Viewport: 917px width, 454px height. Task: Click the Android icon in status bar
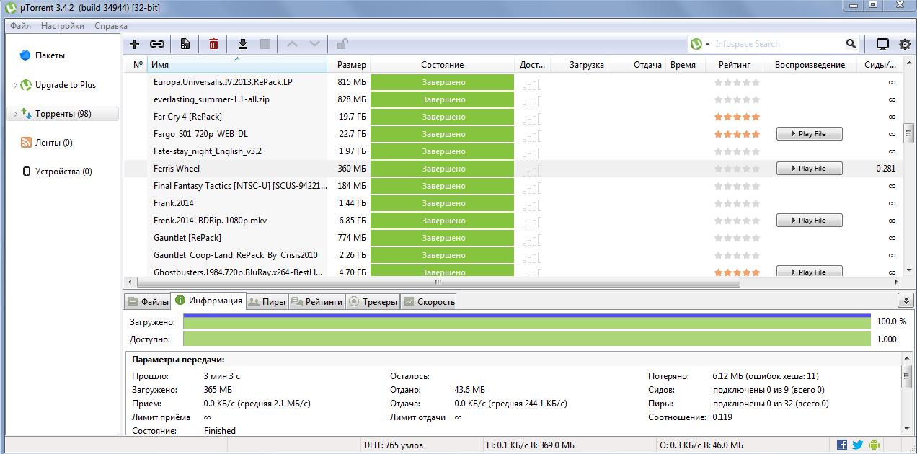click(x=874, y=445)
